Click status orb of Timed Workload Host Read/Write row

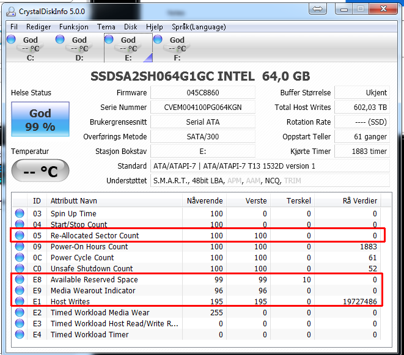(20, 323)
